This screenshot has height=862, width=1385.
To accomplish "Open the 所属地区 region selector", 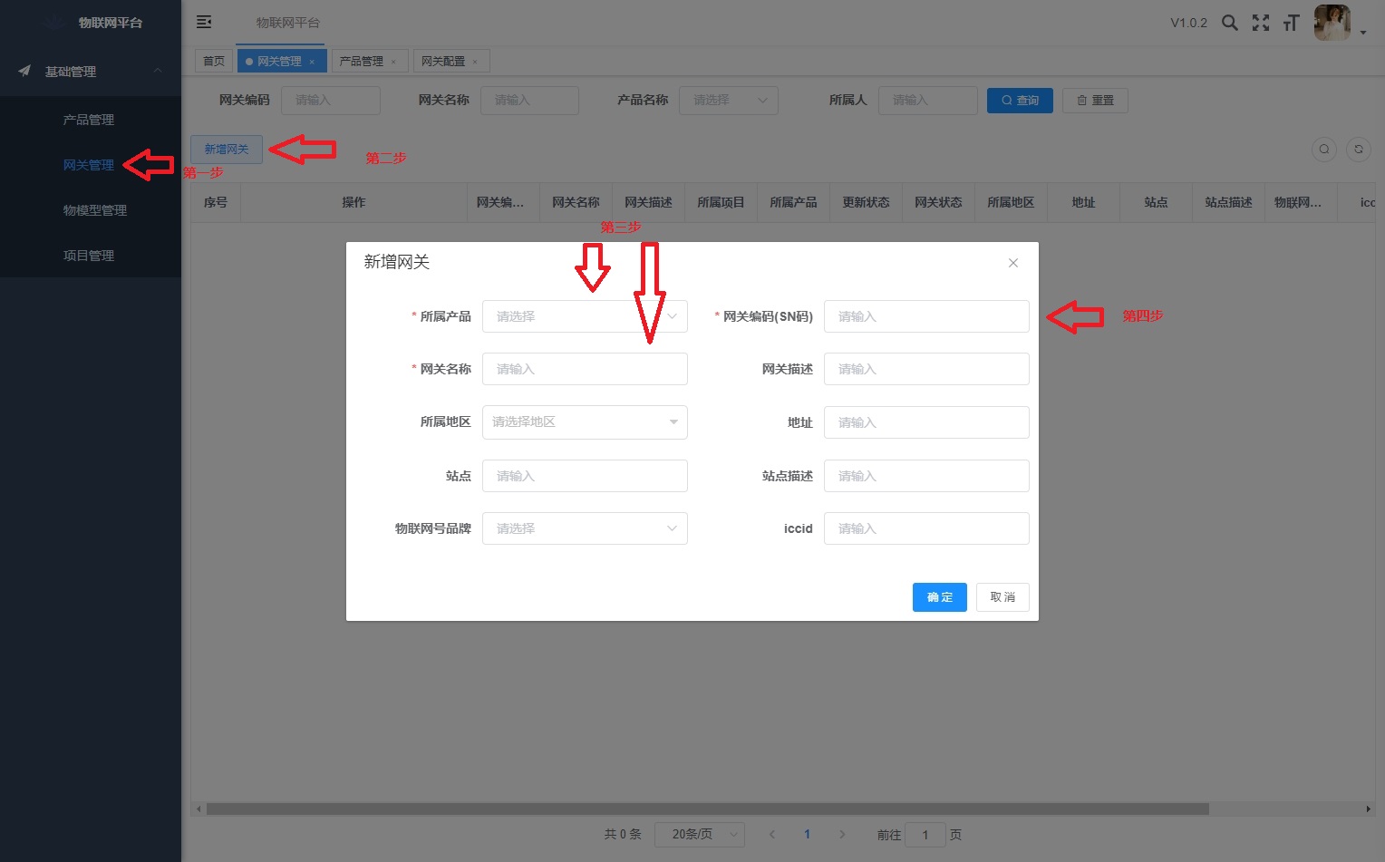I will 585,422.
